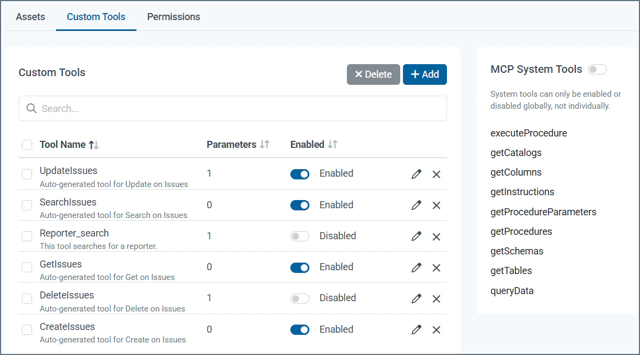Switch to the Assets tab
This screenshot has height=355, width=640.
(30, 17)
